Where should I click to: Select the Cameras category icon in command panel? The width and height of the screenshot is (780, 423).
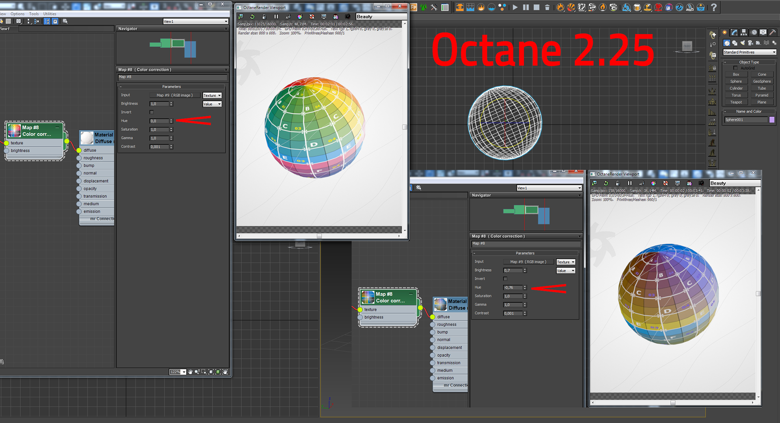750,43
